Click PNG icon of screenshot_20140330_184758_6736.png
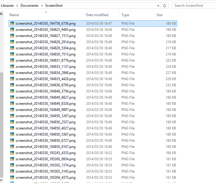The width and height of the screenshot is (216, 184). coord(12,23)
